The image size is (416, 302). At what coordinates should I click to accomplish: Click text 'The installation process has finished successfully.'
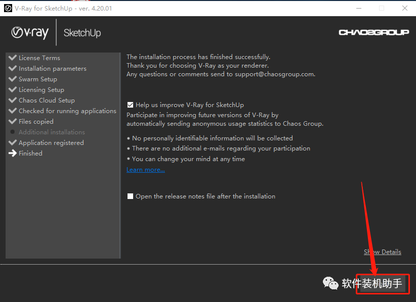198,57
